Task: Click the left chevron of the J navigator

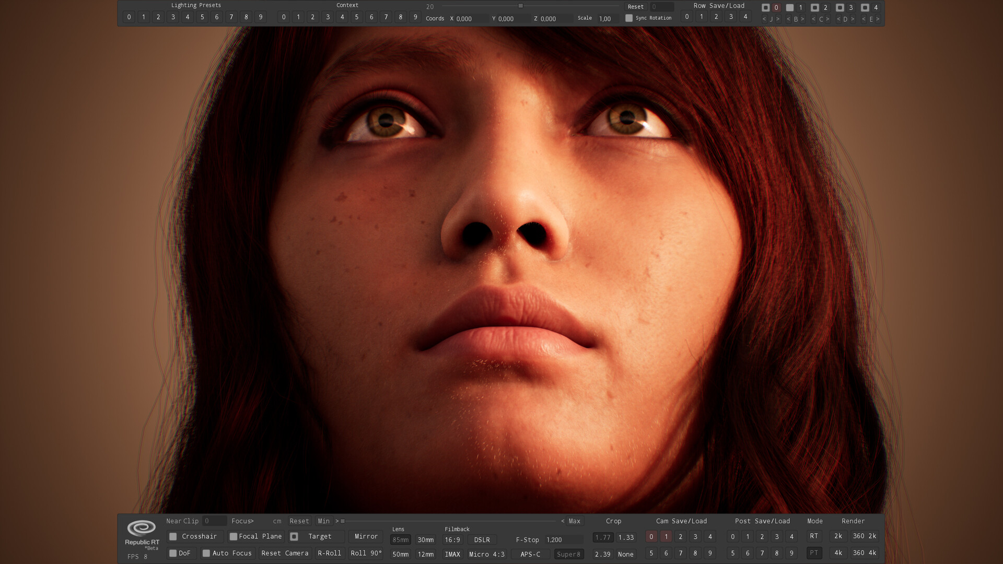Action: tap(764, 19)
